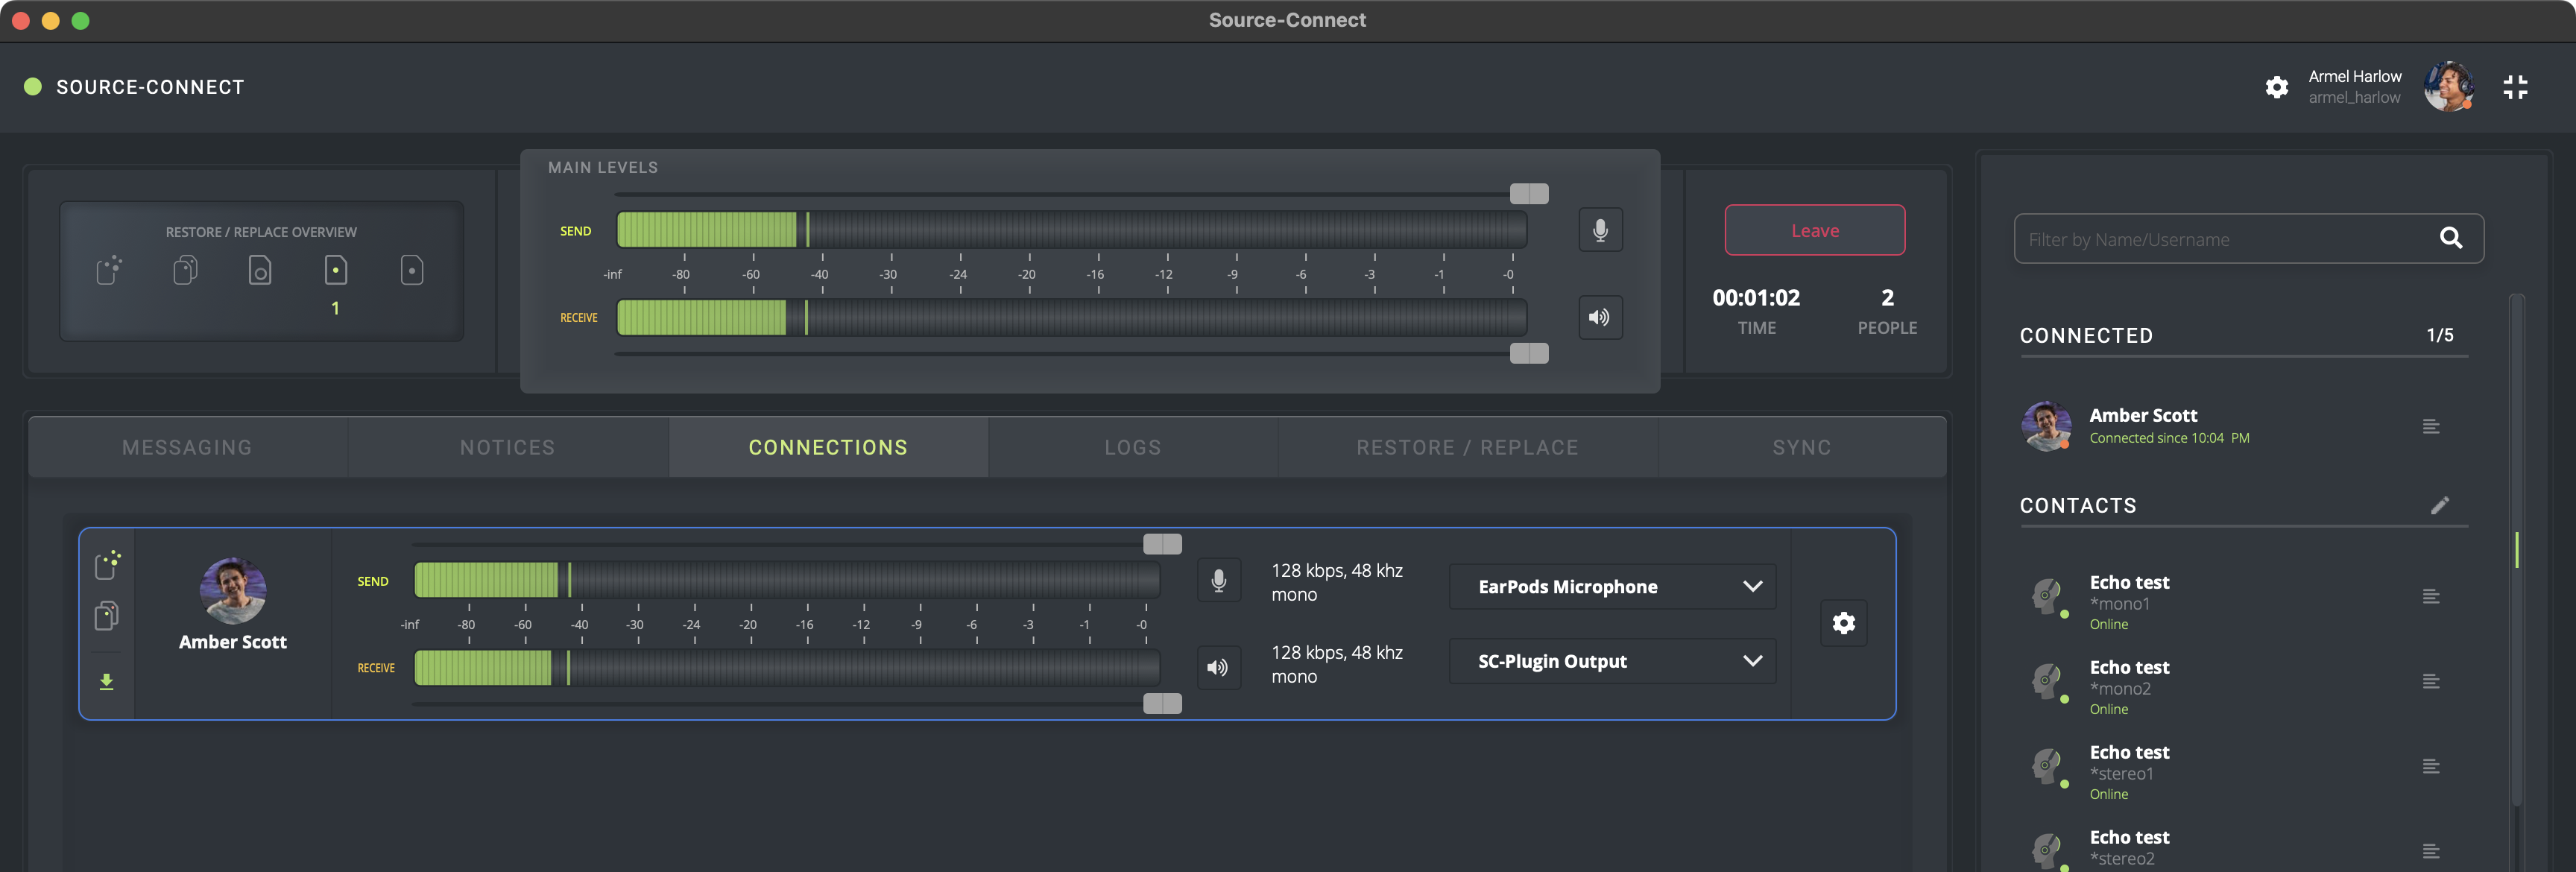The height and width of the screenshot is (872, 2576).
Task: Switch to the Messaging tab
Action: coord(187,447)
